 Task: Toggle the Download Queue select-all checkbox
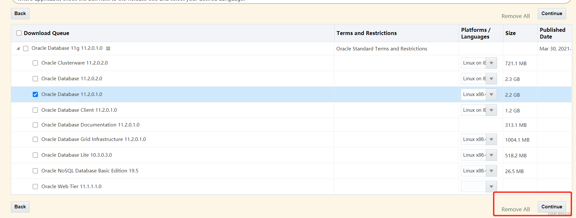click(19, 33)
